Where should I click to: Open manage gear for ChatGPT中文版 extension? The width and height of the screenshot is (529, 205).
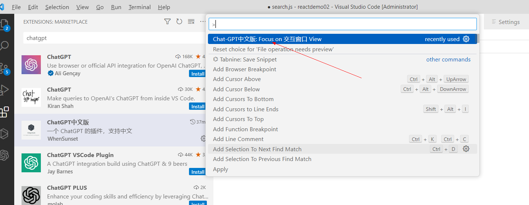(203, 138)
